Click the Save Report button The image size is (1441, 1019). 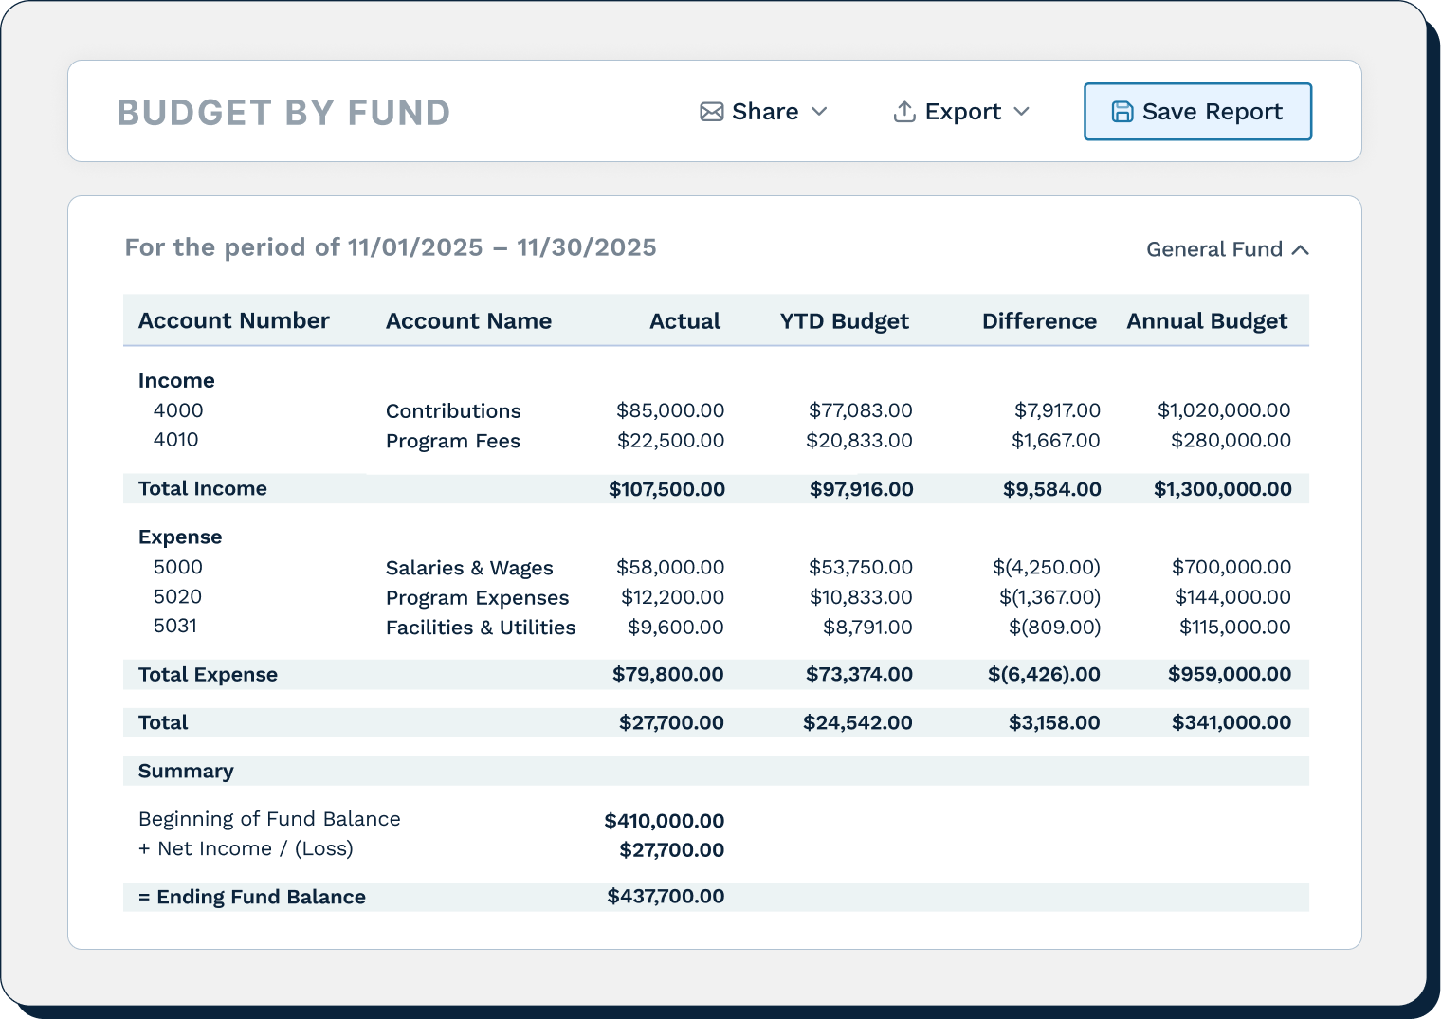tap(1197, 111)
